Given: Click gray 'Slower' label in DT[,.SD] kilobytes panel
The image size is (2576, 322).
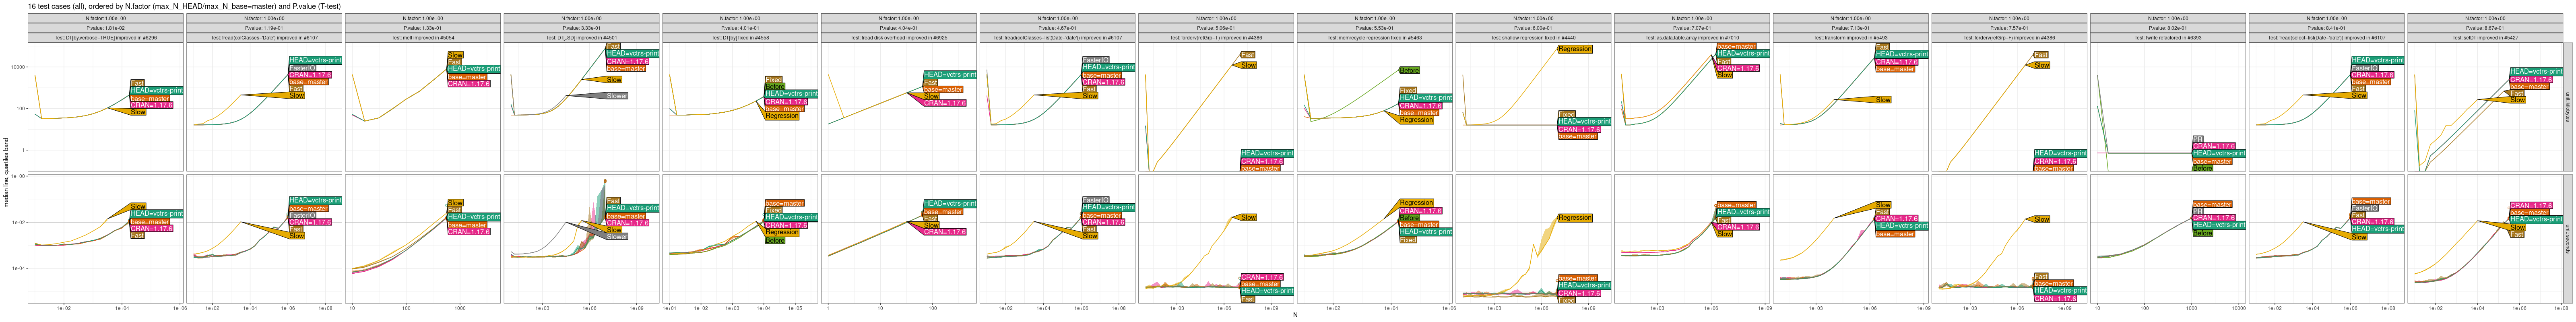Looking at the screenshot, I should coord(616,96).
